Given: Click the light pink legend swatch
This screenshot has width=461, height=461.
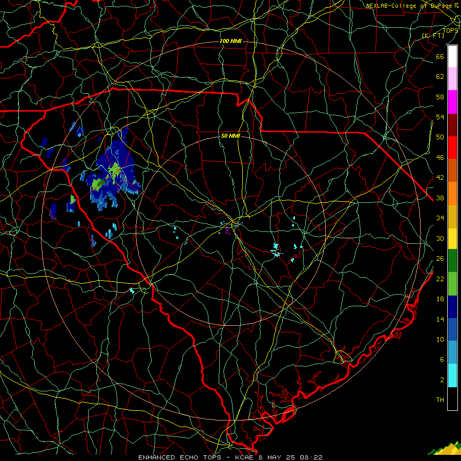Looking at the screenshot, I should click(x=452, y=79).
